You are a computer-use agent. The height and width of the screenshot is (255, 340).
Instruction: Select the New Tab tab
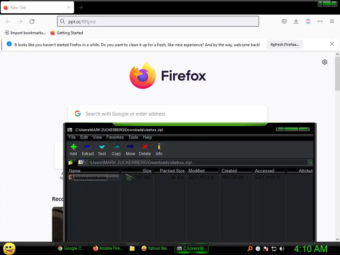[37, 8]
